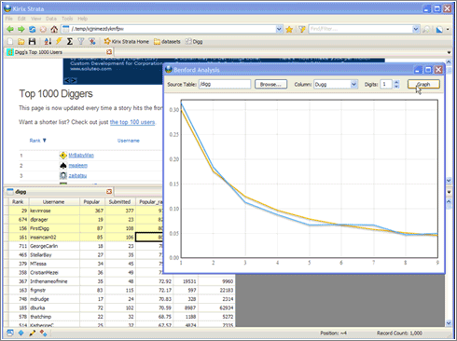Bookmark location with the star icon
This screenshot has width=457, height=341.
click(289, 29)
